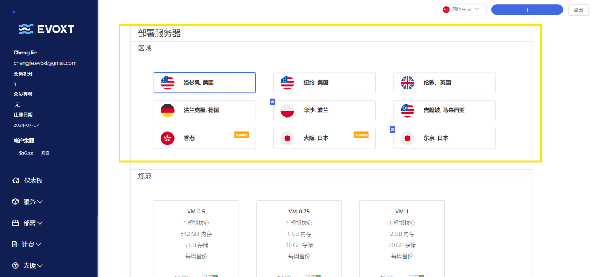Expand the 部署 sidebar menu
Viewport: 593px width, 277px height.
pyautogui.click(x=33, y=223)
